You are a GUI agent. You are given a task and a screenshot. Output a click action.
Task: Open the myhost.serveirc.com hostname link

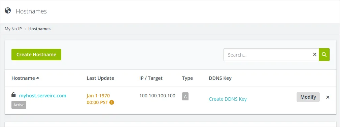(43, 96)
